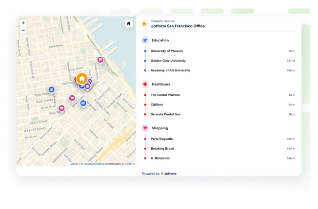Screen dimensions: 318x209
Task: Click the 14 m distance value
Action: point(292,95)
